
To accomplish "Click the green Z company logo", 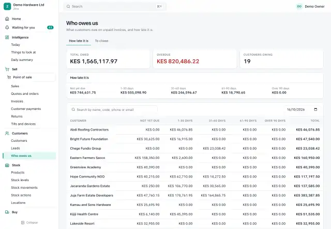I will pyautogui.click(x=7, y=6).
